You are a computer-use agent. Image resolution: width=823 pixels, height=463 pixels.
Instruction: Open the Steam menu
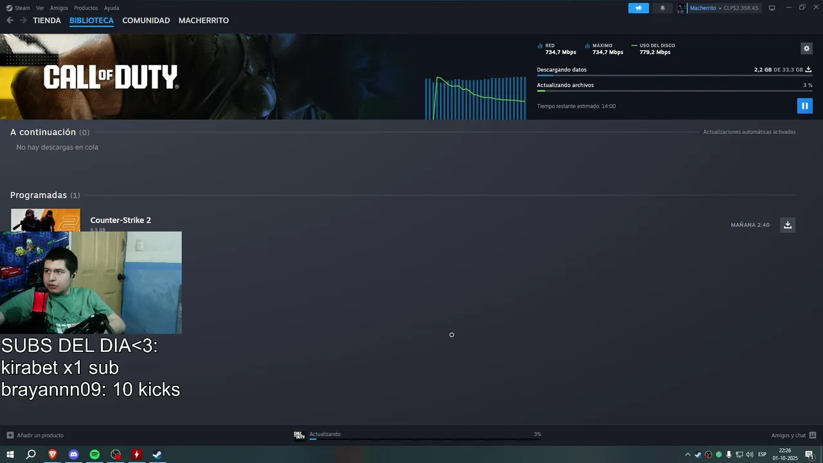tap(18, 8)
